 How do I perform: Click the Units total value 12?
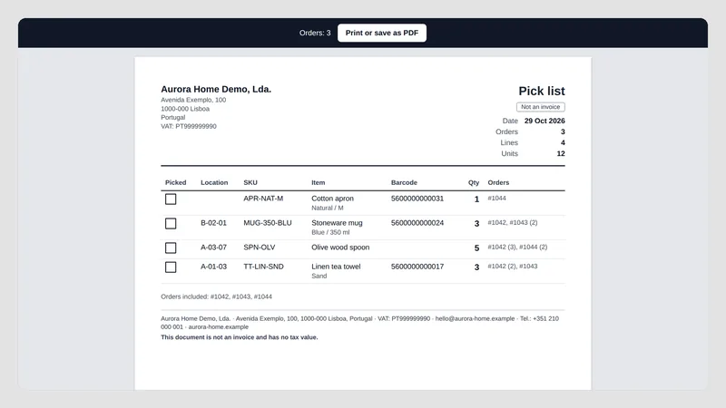[x=561, y=153]
